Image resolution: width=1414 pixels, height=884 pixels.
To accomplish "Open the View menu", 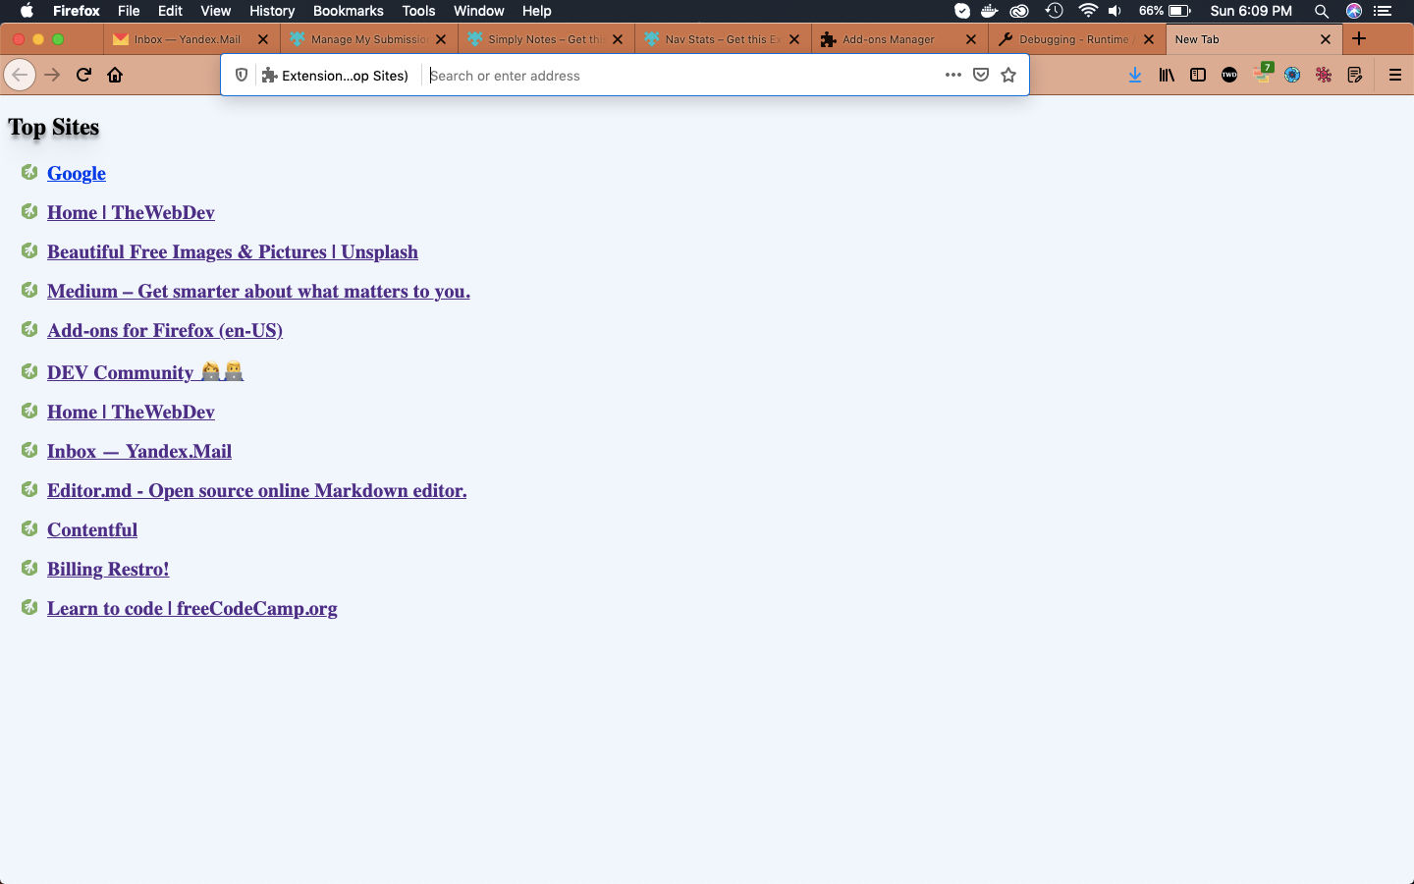I will (x=215, y=11).
